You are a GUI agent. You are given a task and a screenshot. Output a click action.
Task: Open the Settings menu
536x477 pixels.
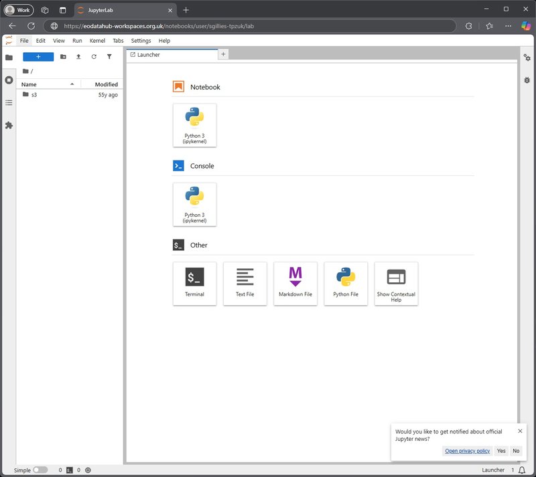tap(141, 41)
